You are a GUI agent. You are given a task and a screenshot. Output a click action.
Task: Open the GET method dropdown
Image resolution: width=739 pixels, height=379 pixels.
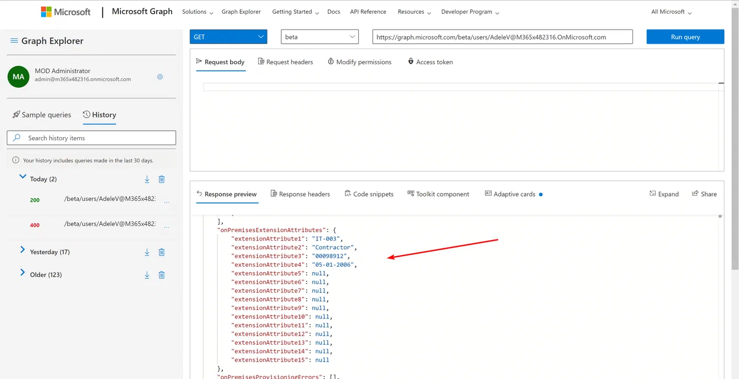pos(229,37)
